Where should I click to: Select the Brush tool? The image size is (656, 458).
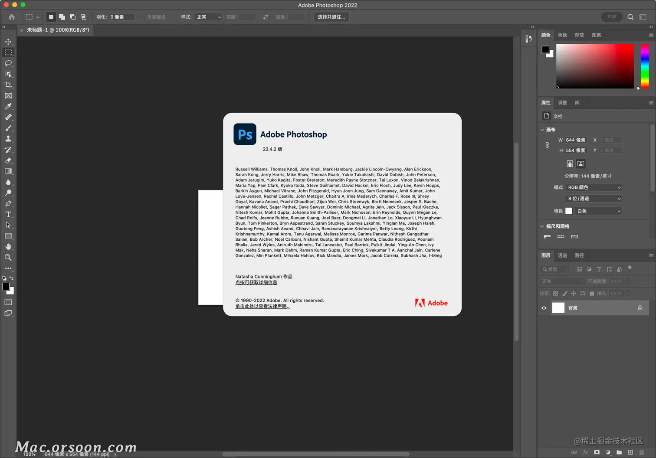8,128
